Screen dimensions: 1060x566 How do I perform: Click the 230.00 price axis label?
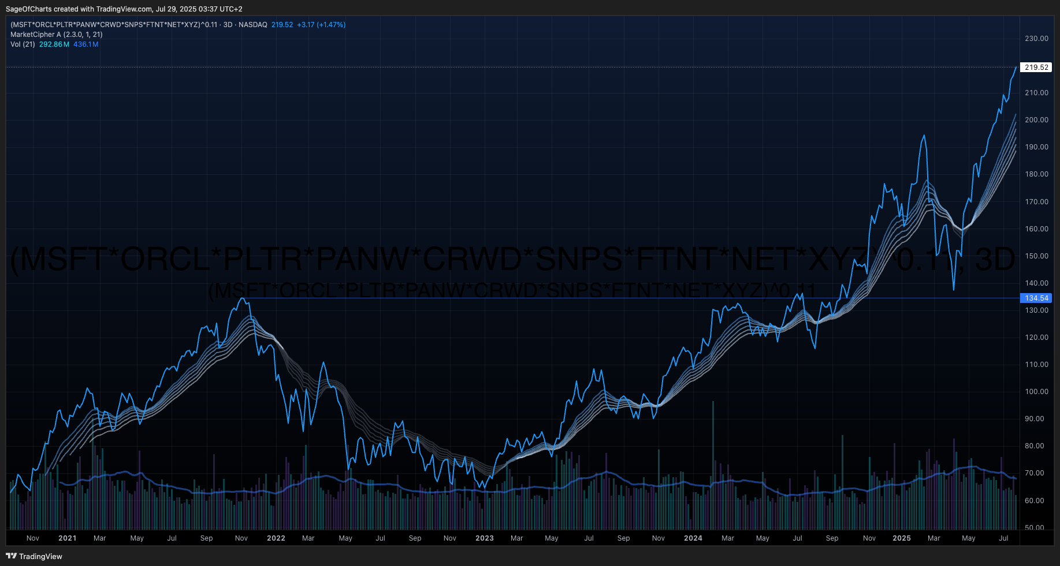tap(1036, 39)
